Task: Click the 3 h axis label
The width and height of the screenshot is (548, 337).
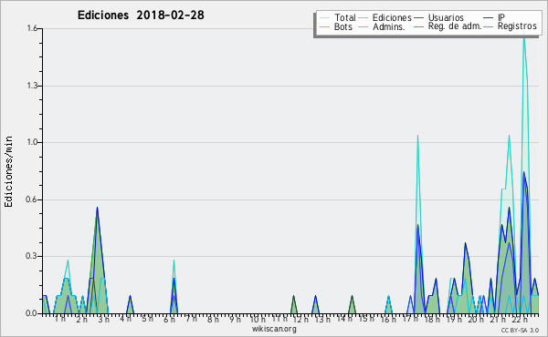Action: click(x=103, y=319)
